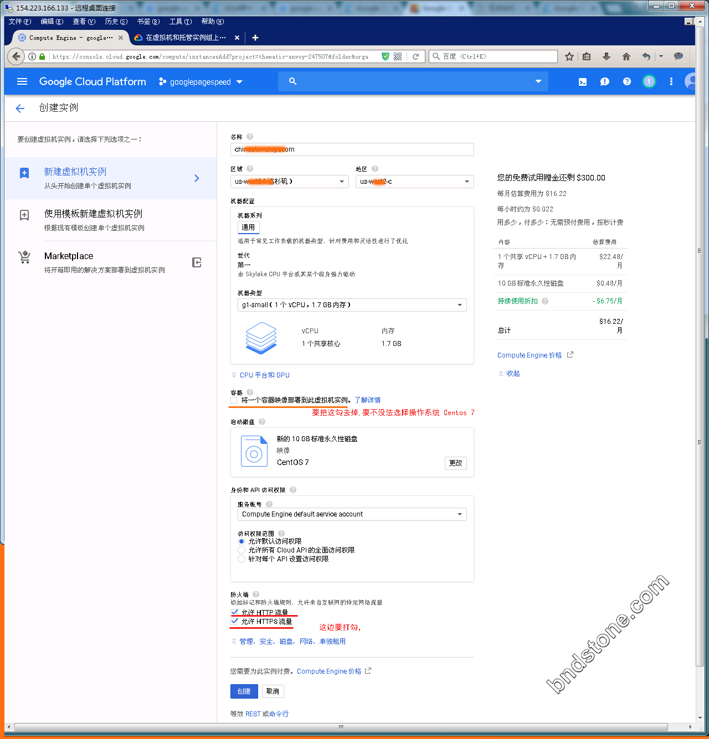Click the 百度 search box in Firefox

(493, 56)
